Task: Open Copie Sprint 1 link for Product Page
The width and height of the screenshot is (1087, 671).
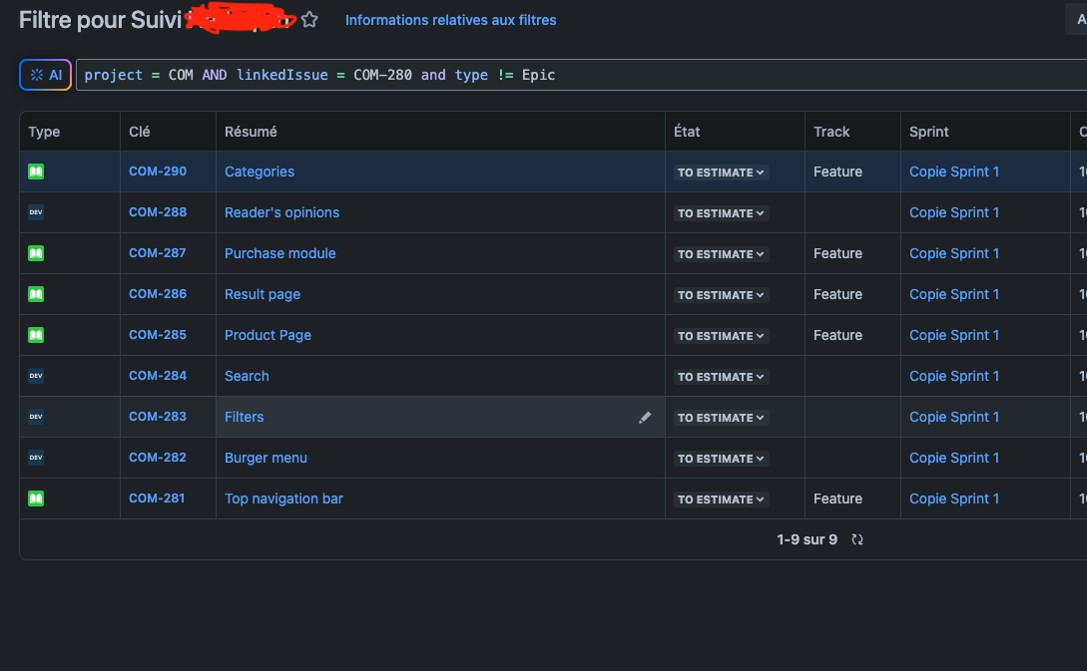Action: [x=954, y=335]
